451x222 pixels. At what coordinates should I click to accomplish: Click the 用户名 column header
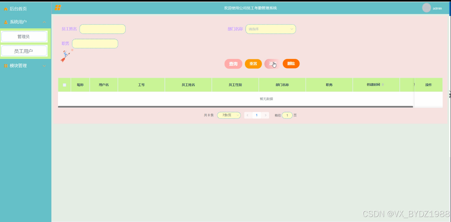(104, 85)
